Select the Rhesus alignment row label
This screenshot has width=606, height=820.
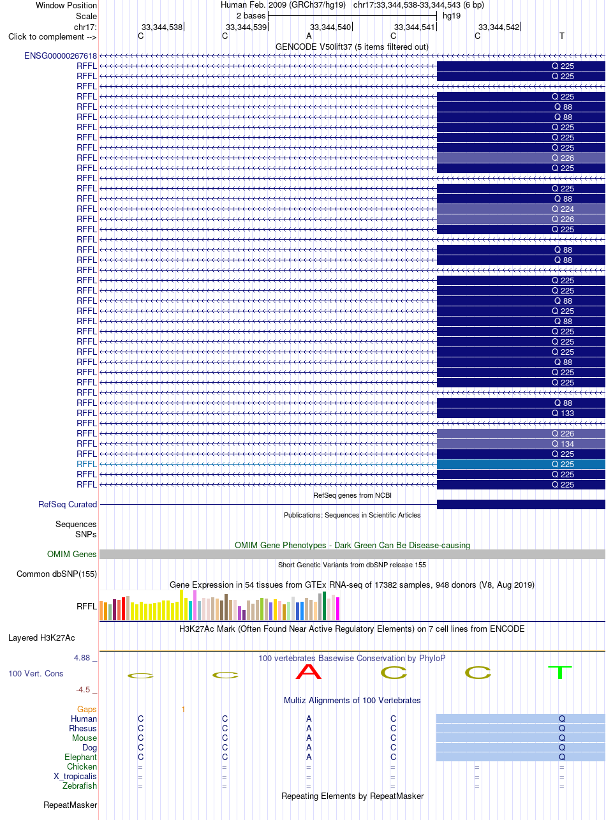click(83, 728)
